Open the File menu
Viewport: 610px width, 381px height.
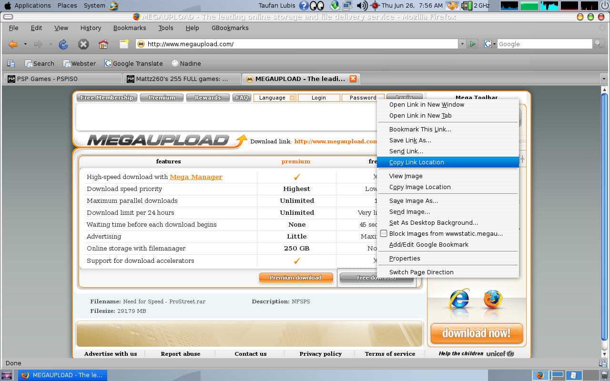[x=13, y=28]
